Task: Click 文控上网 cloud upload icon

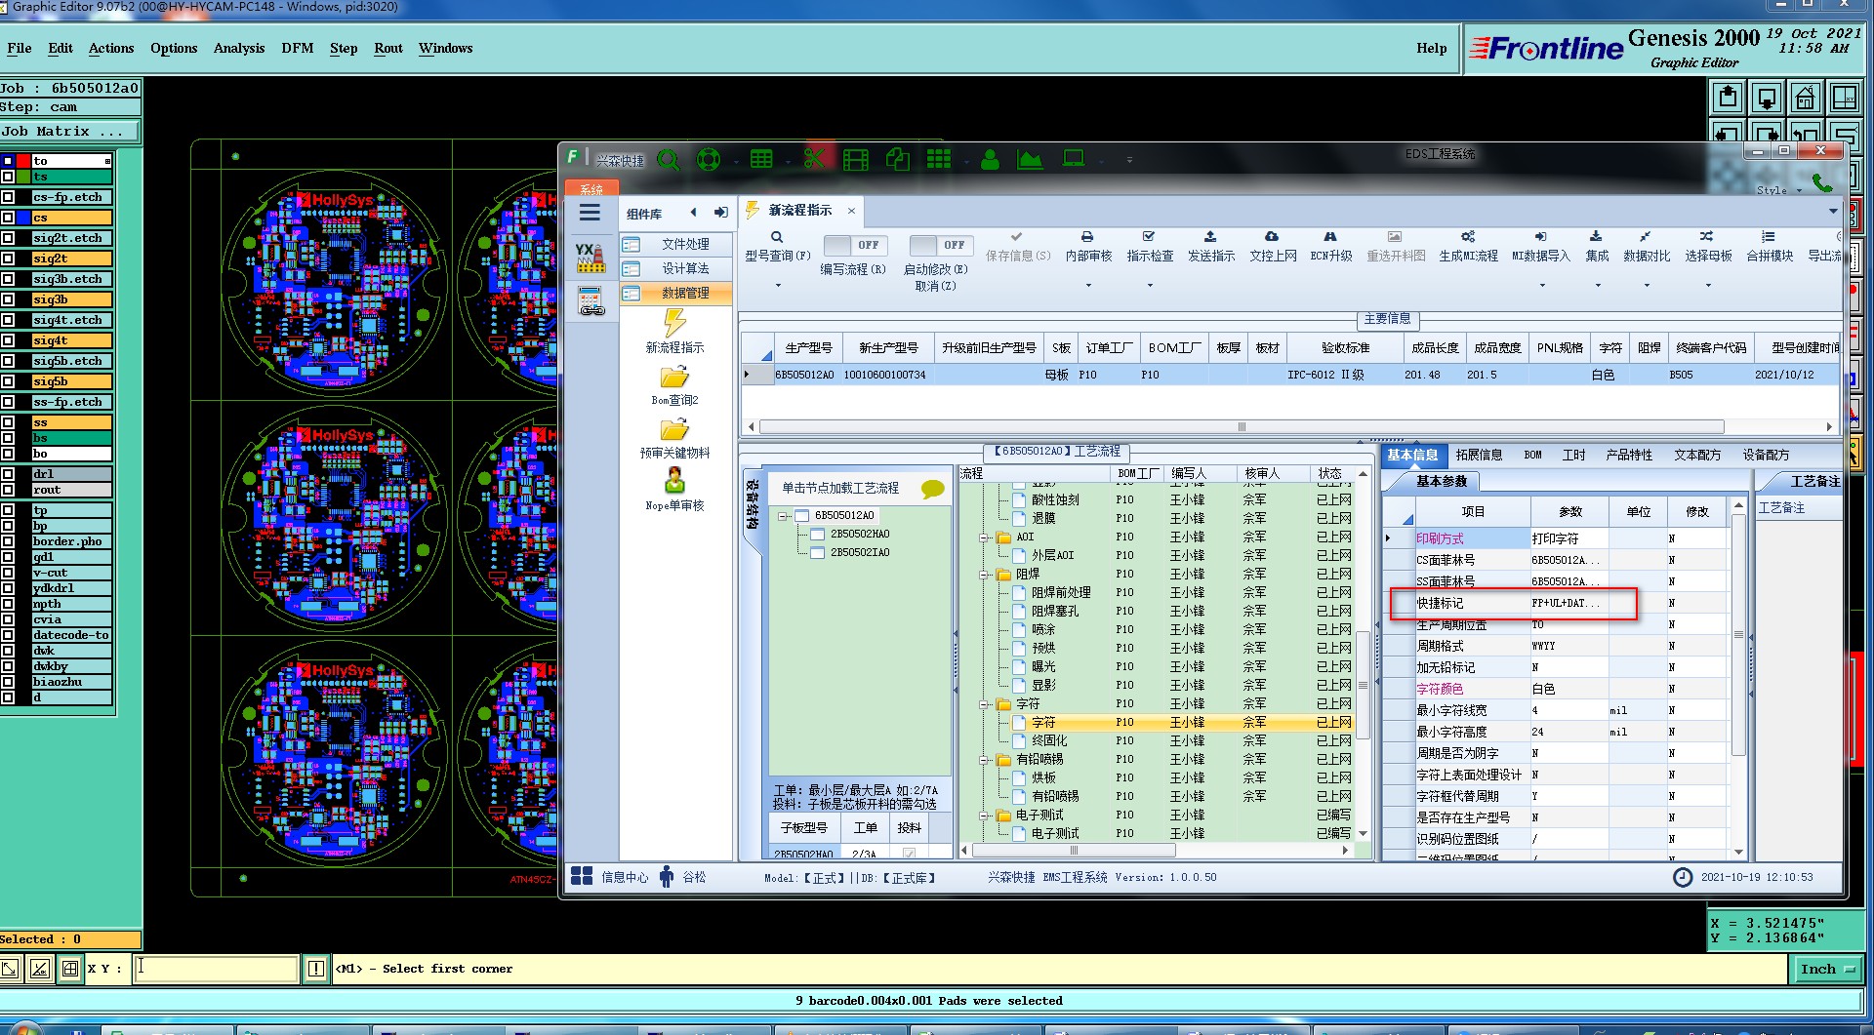Action: [1272, 237]
